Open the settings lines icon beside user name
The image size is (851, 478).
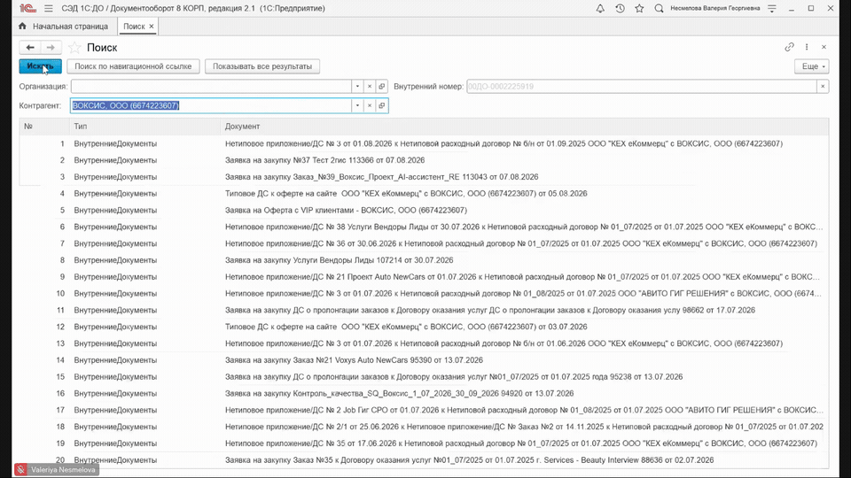coord(772,8)
